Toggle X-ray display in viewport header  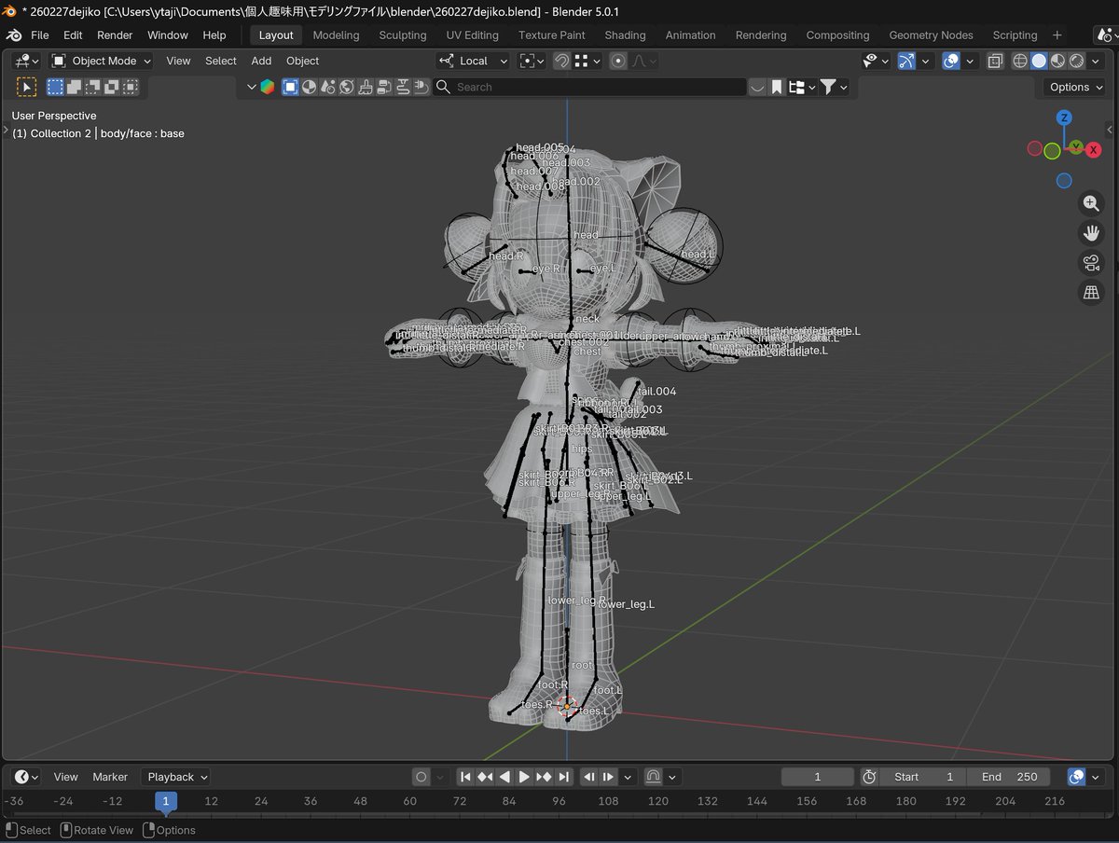(995, 61)
